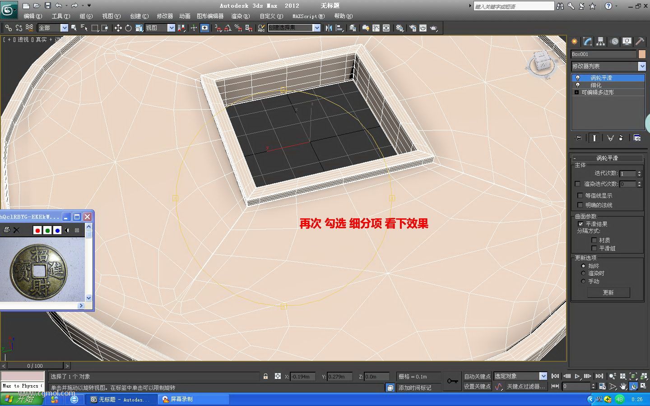Click the 关键点过滤器 button
This screenshot has width=650, height=406.
(x=525, y=387)
